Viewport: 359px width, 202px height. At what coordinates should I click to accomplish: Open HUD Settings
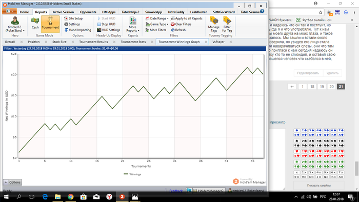point(109,30)
